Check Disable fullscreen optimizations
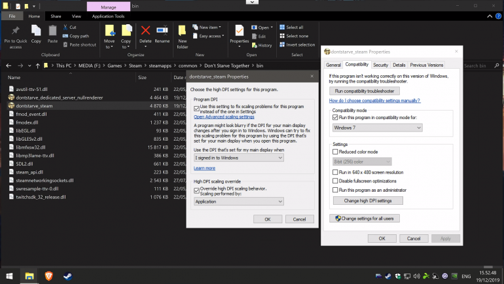This screenshot has height=284, width=504. [335, 181]
